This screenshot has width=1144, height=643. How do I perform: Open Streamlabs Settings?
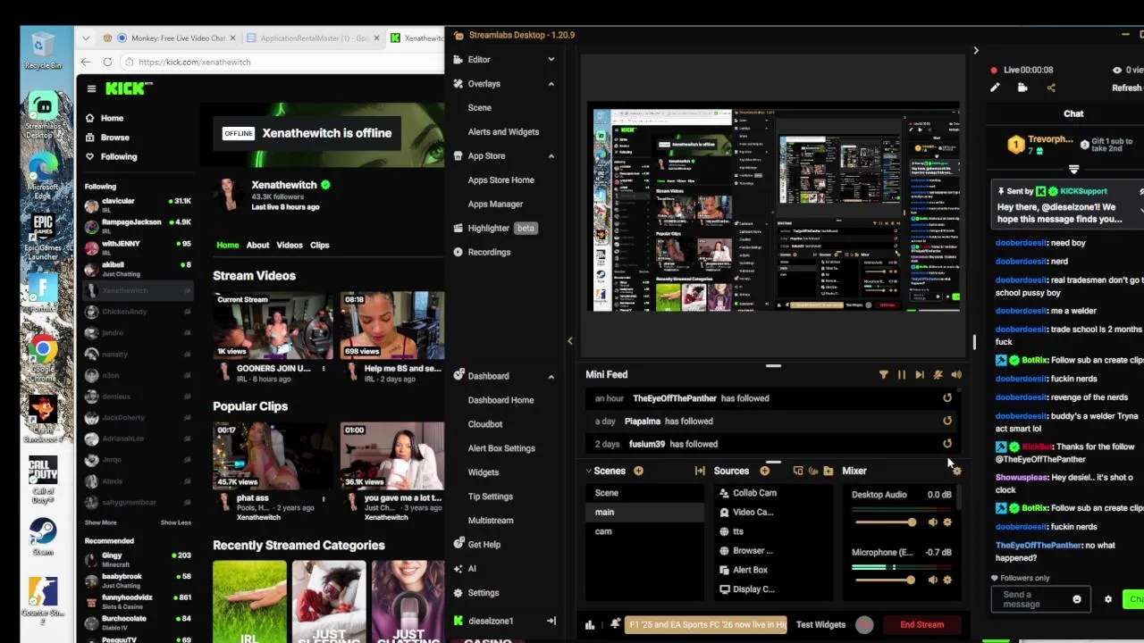click(x=475, y=592)
